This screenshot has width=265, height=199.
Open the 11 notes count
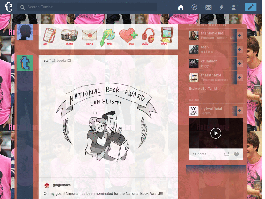(x=200, y=154)
